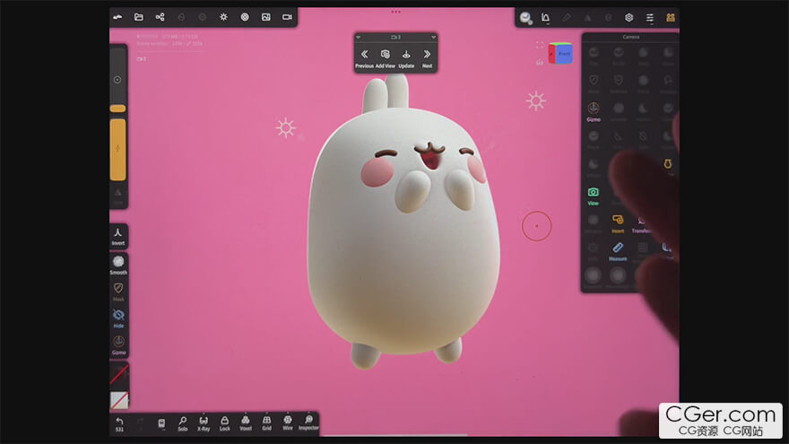This screenshot has width=789, height=444.
Task: Open Voxel remesh option
Action: (x=246, y=424)
